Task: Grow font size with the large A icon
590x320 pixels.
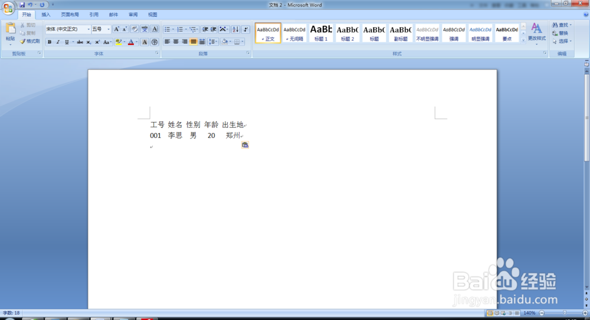Action: [x=116, y=29]
